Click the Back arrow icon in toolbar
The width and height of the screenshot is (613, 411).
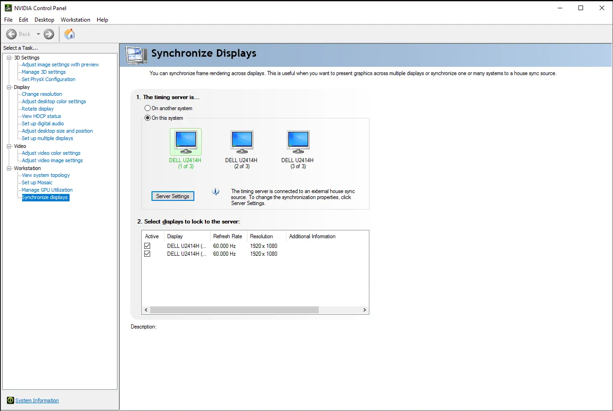tap(12, 34)
